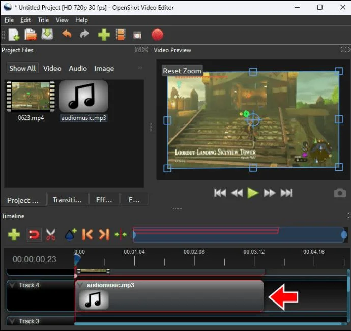Add a marker with the blue drop icon
Screen dimensions: 351x331
pyautogui.click(x=71, y=234)
